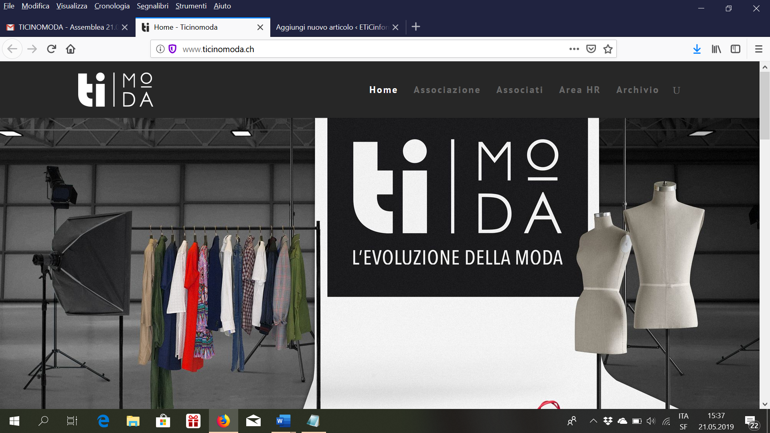Open page actions three-dots menu
The height and width of the screenshot is (433, 770).
point(574,49)
